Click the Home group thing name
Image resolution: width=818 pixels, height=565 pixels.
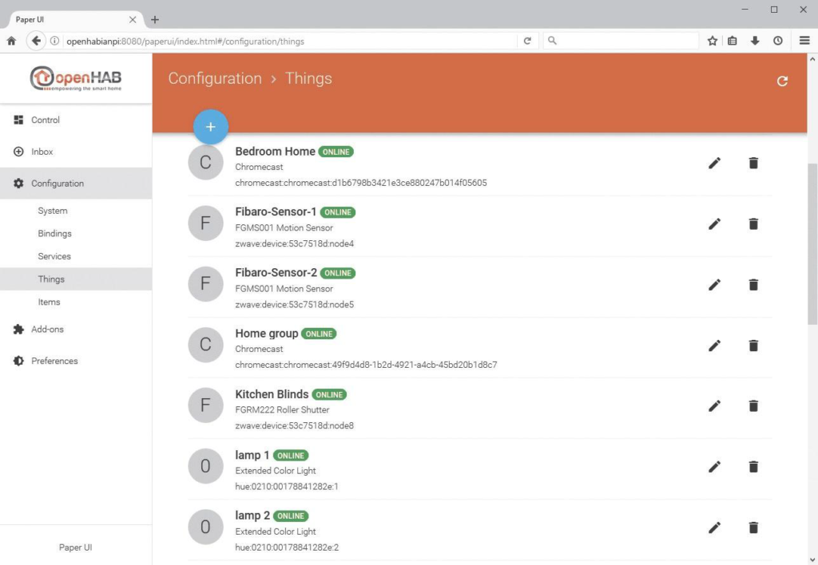click(267, 334)
